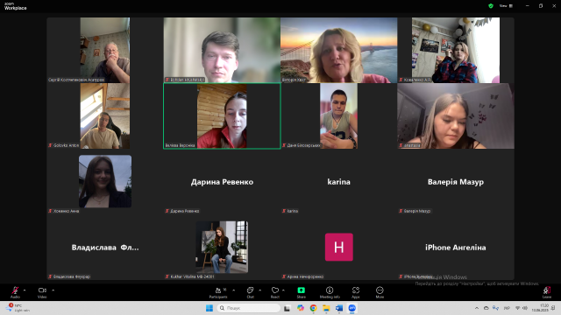Click muted mic icon beside karina label
Image resolution: width=561 pixels, height=315 pixels.
point(284,211)
